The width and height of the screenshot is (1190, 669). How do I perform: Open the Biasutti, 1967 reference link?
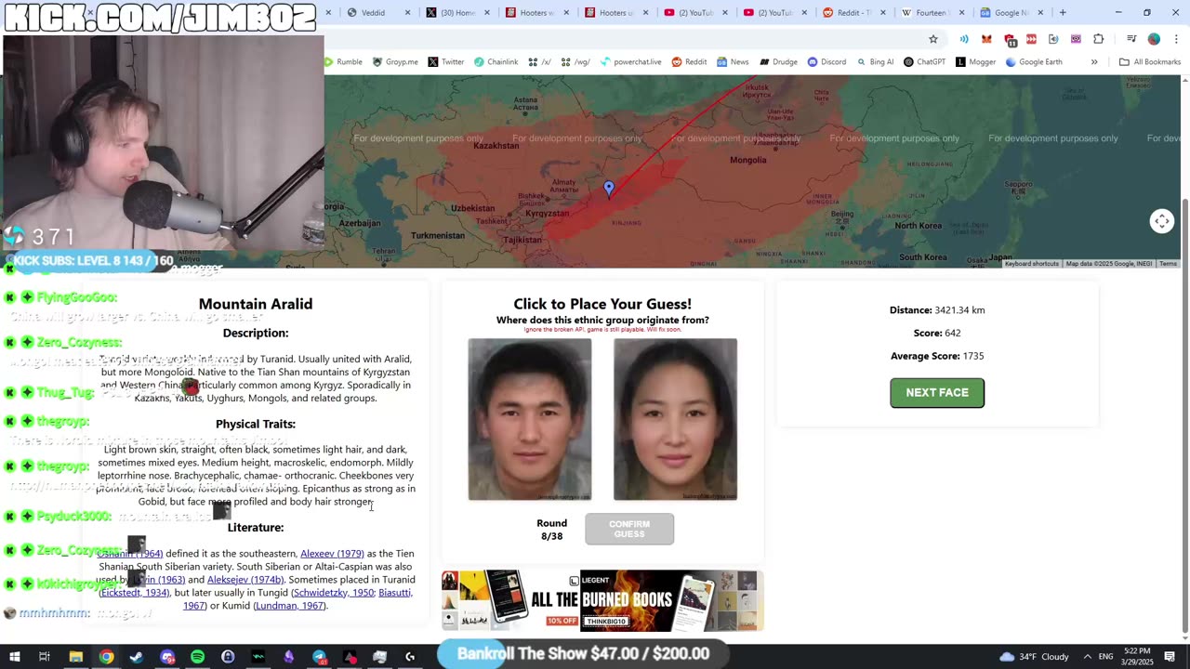[395, 593]
